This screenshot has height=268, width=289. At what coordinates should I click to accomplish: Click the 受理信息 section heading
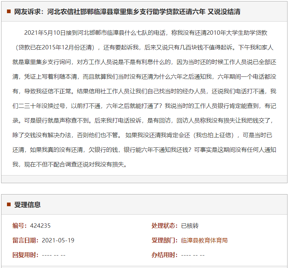pos(27,205)
